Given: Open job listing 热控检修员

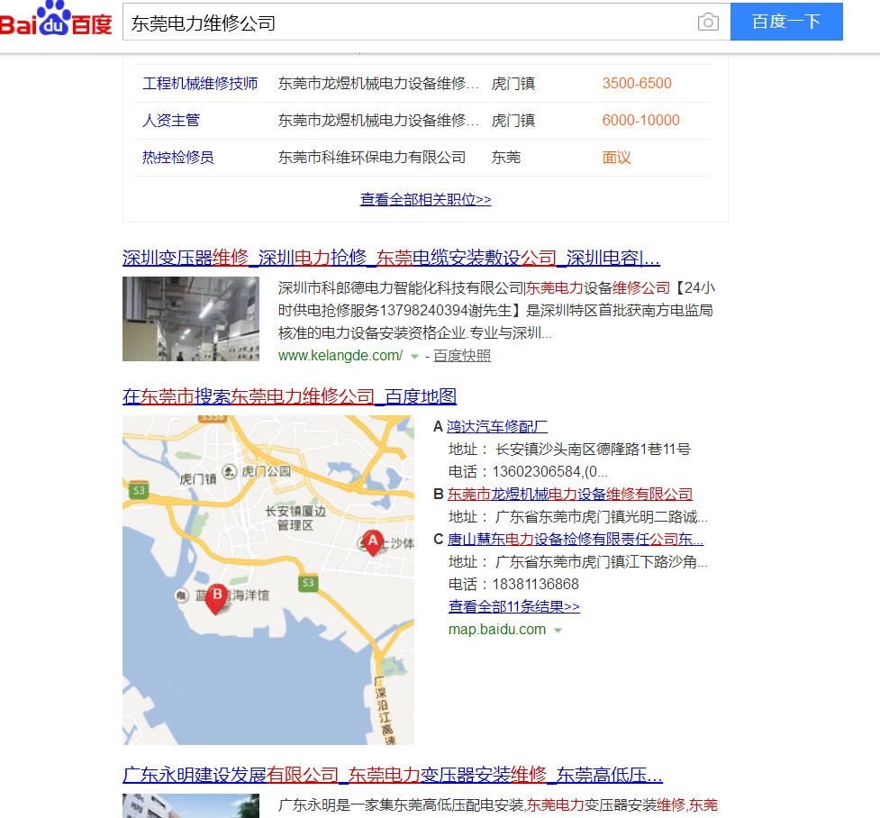Looking at the screenshot, I should point(178,158).
